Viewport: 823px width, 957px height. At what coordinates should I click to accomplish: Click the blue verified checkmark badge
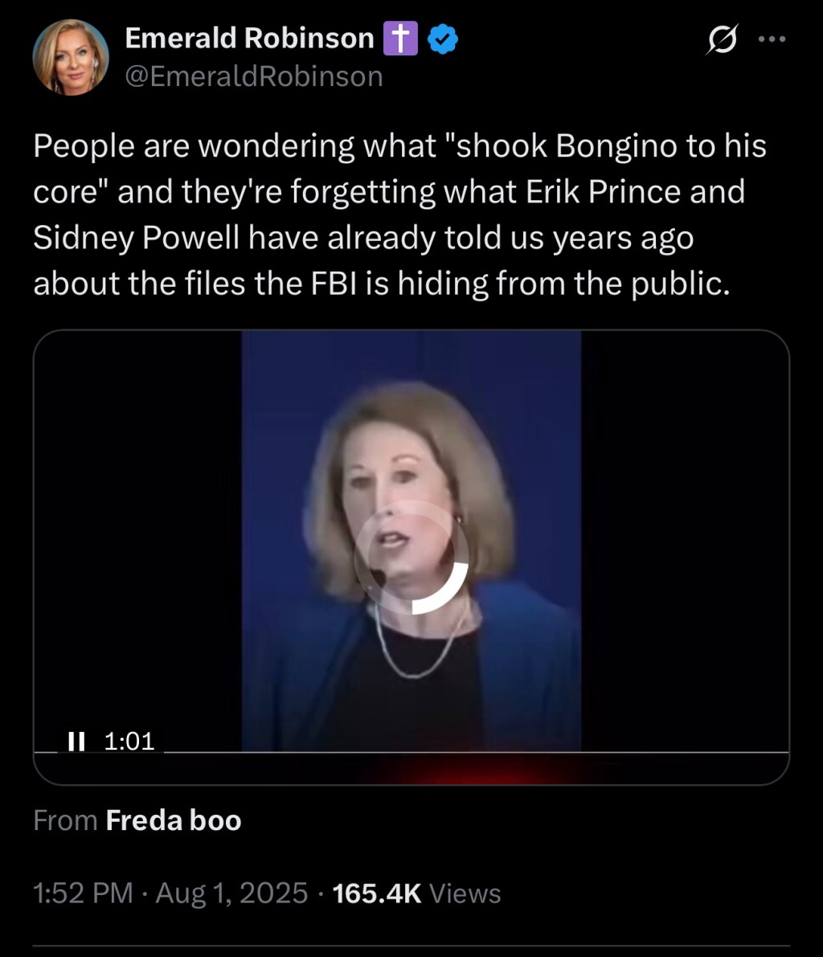pyautogui.click(x=443, y=39)
